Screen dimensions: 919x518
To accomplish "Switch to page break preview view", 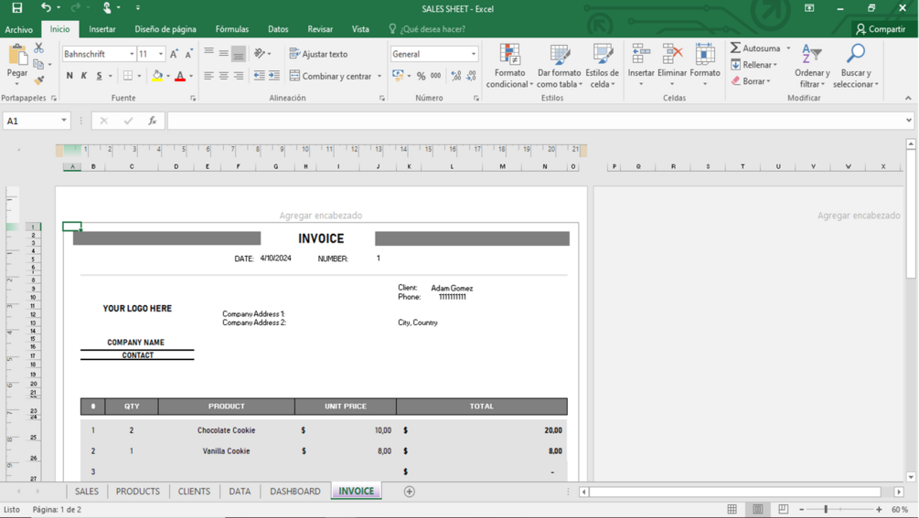I will (x=783, y=509).
